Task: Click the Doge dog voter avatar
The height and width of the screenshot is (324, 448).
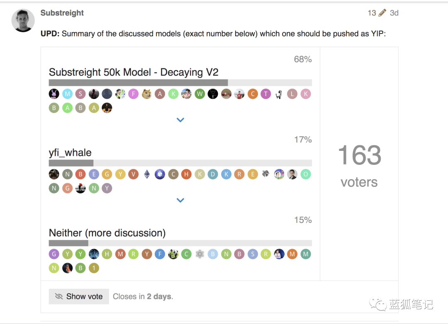Action: pyautogui.click(x=147, y=94)
